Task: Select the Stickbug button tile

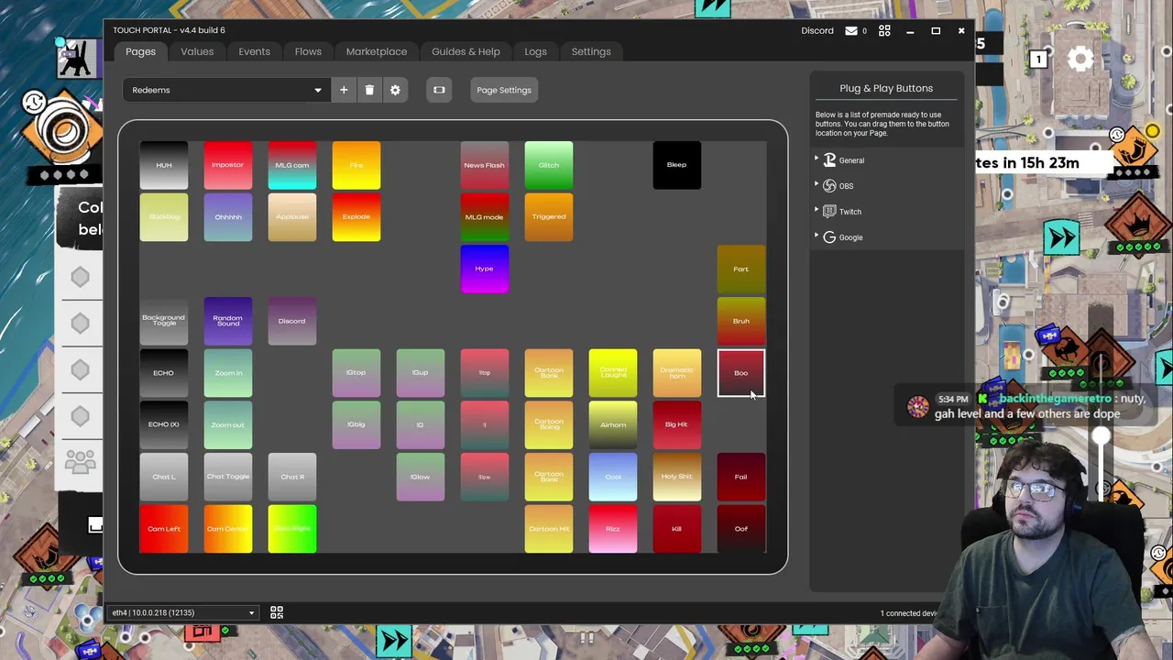Action: [x=164, y=217]
